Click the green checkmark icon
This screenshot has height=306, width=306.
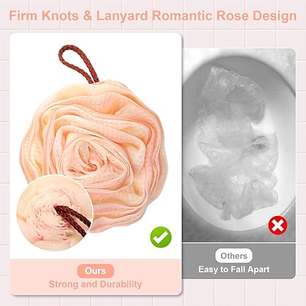[161, 237]
